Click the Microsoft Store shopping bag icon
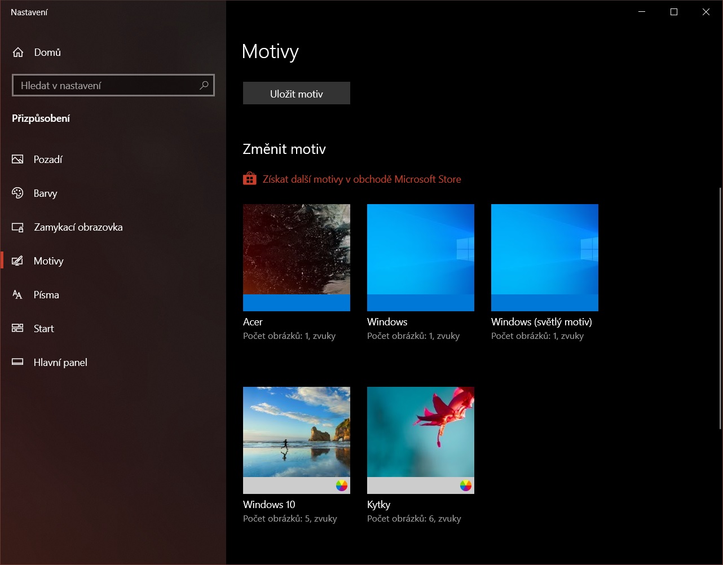Viewport: 723px width, 565px height. pos(249,179)
